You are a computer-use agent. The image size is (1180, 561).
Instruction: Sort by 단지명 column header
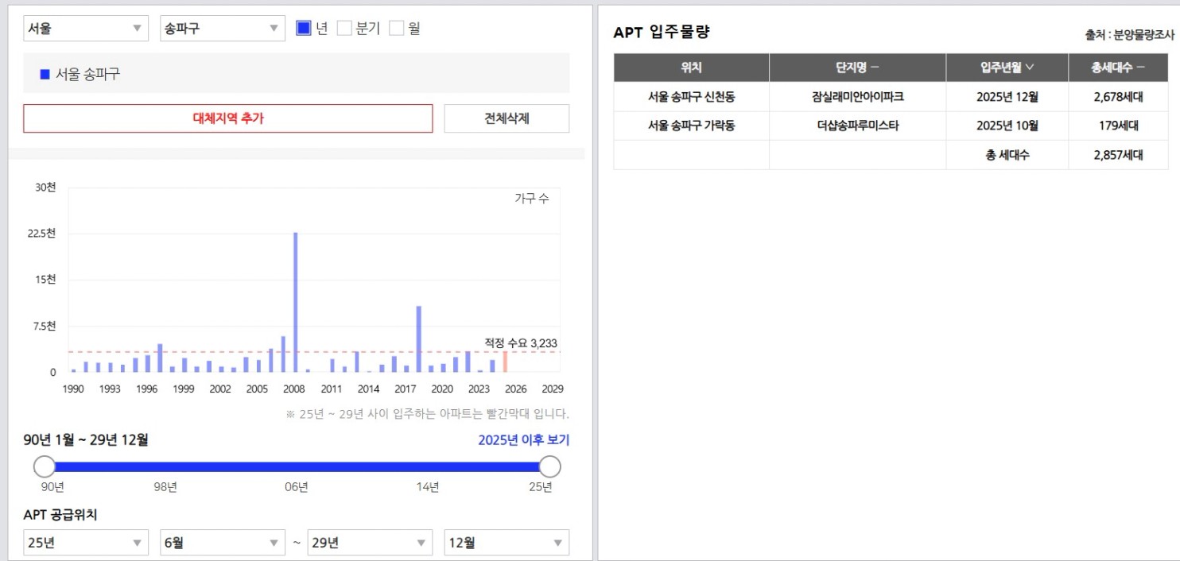(x=857, y=68)
